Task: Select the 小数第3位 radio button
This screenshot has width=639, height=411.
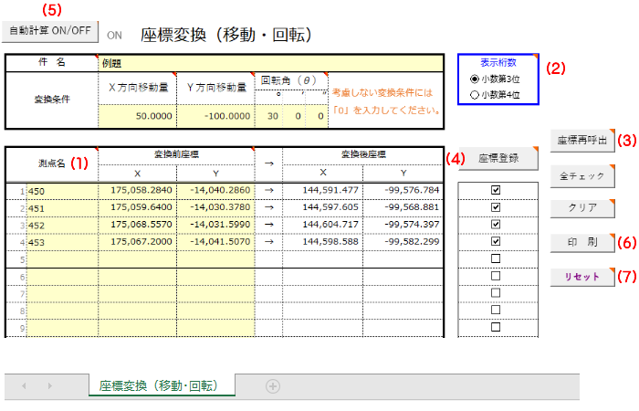Action: (475, 79)
